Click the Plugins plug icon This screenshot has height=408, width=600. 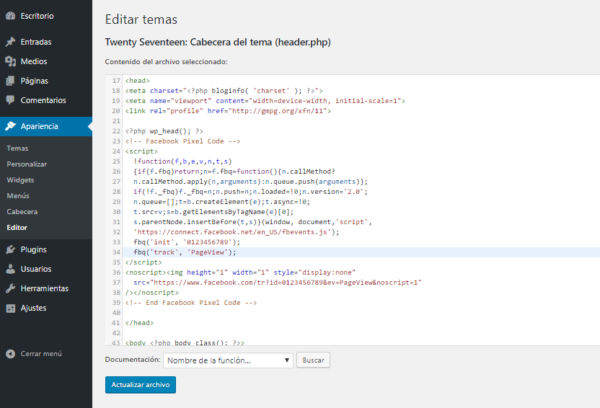[x=11, y=249]
